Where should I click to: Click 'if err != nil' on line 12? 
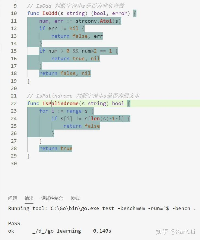(x=59, y=28)
